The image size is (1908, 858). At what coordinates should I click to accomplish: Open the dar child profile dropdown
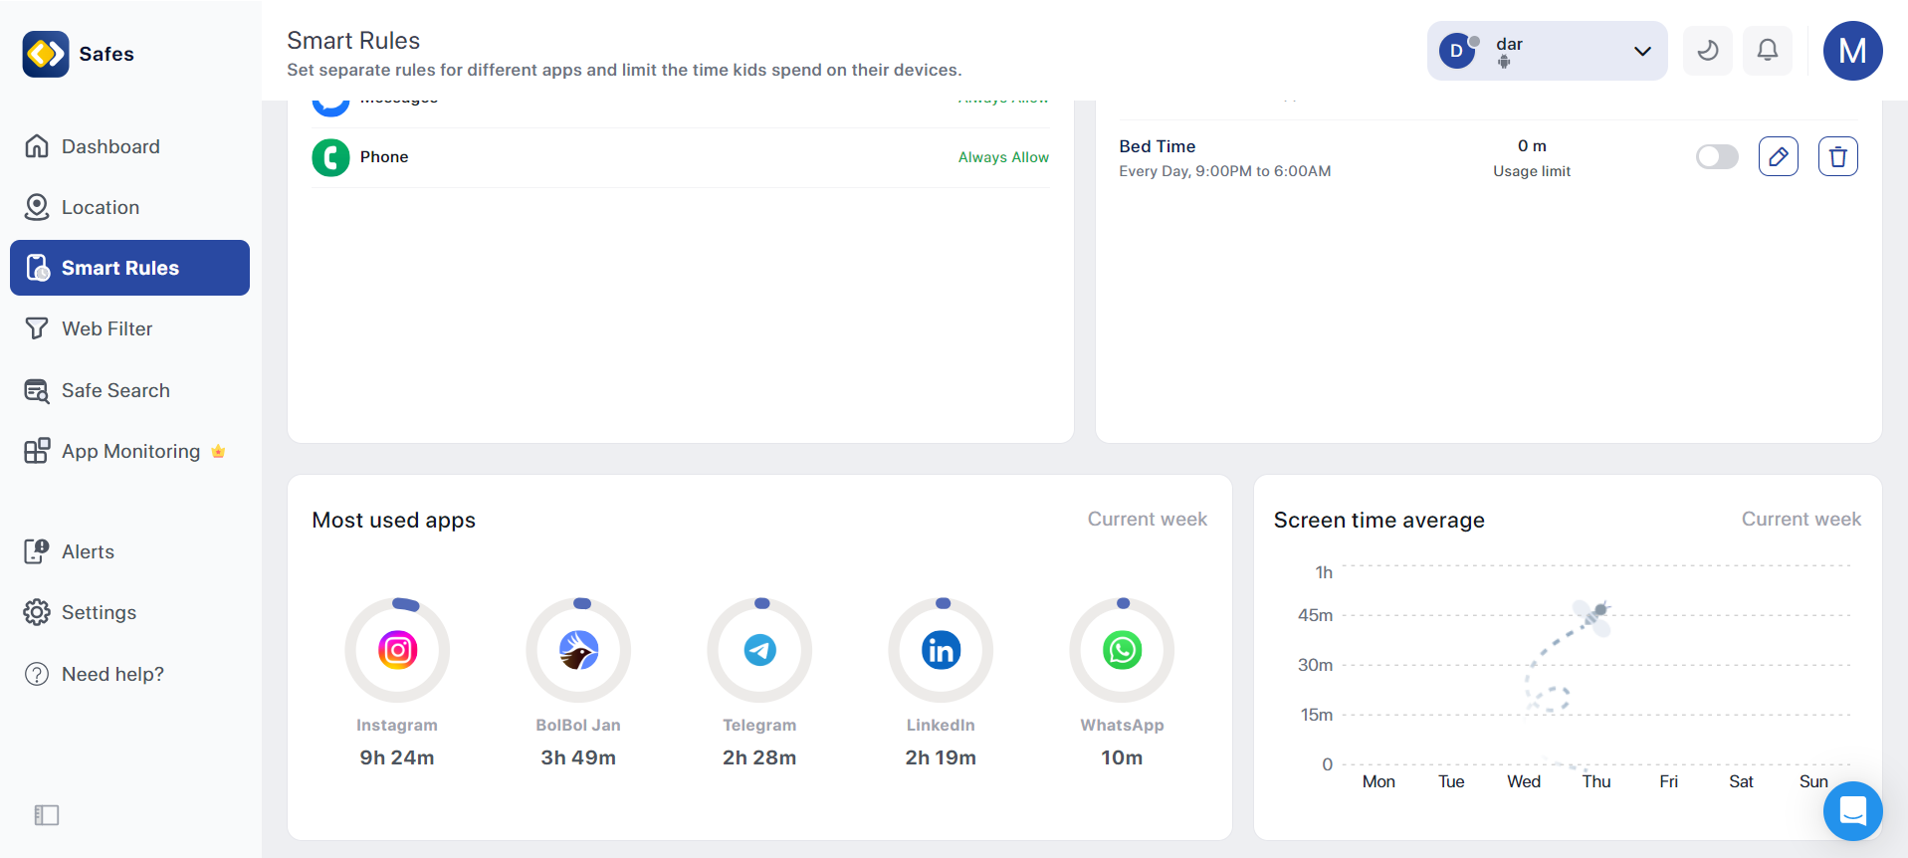pyautogui.click(x=1547, y=51)
